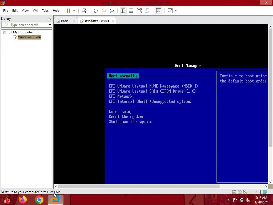Click the vertical scrollbar down arrow
This screenshot has height=205, width=273.
coord(270,182)
